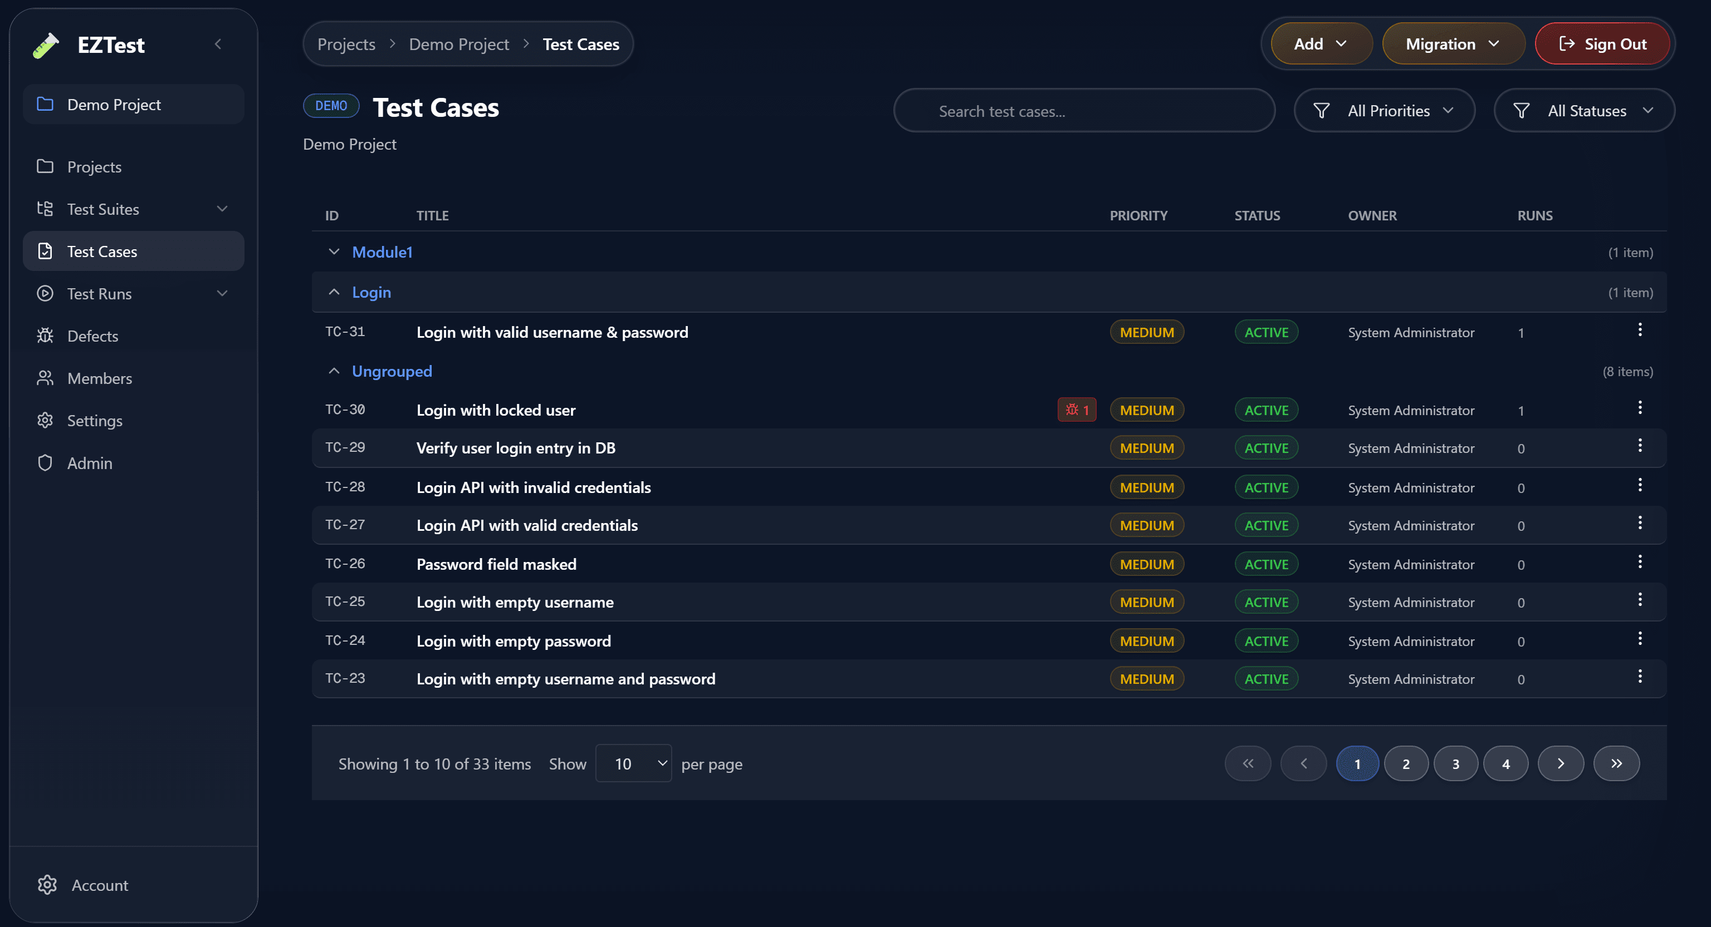Open the All Statuses filter dropdown
The image size is (1711, 927).
(x=1584, y=110)
